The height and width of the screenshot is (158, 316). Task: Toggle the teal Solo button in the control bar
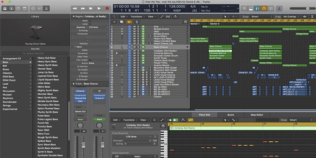[258, 8]
